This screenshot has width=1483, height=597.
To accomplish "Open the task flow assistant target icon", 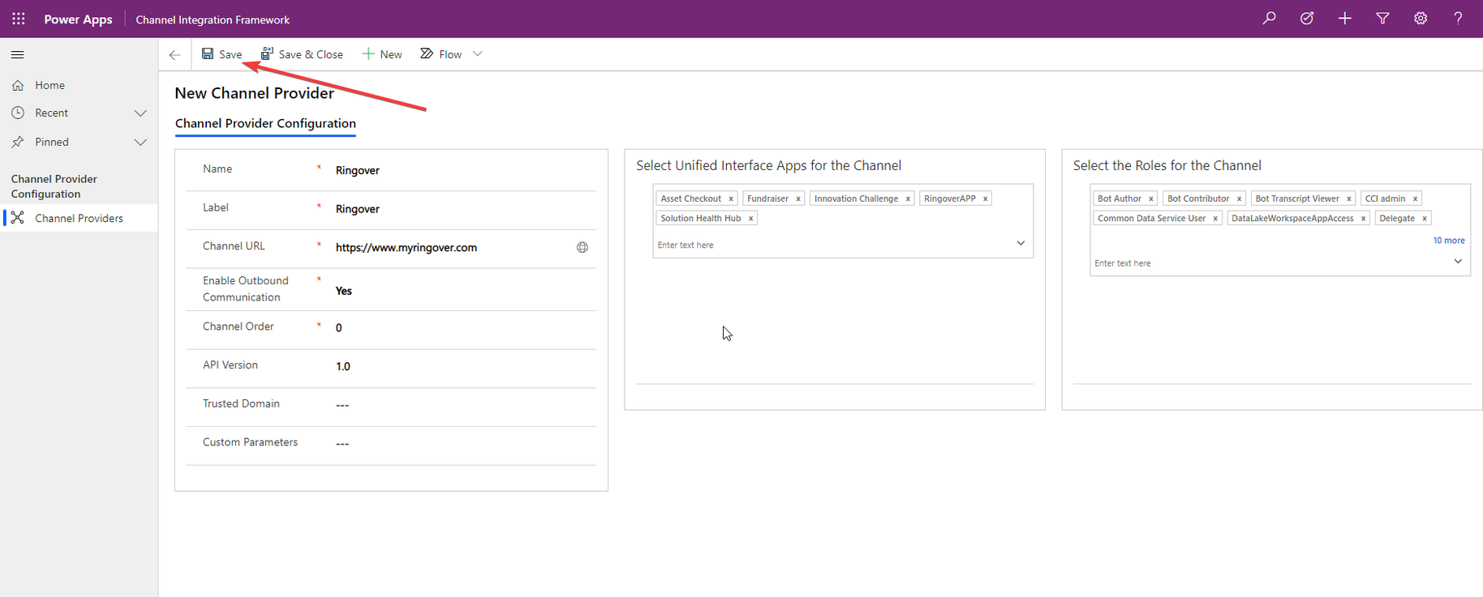I will 1307,19.
